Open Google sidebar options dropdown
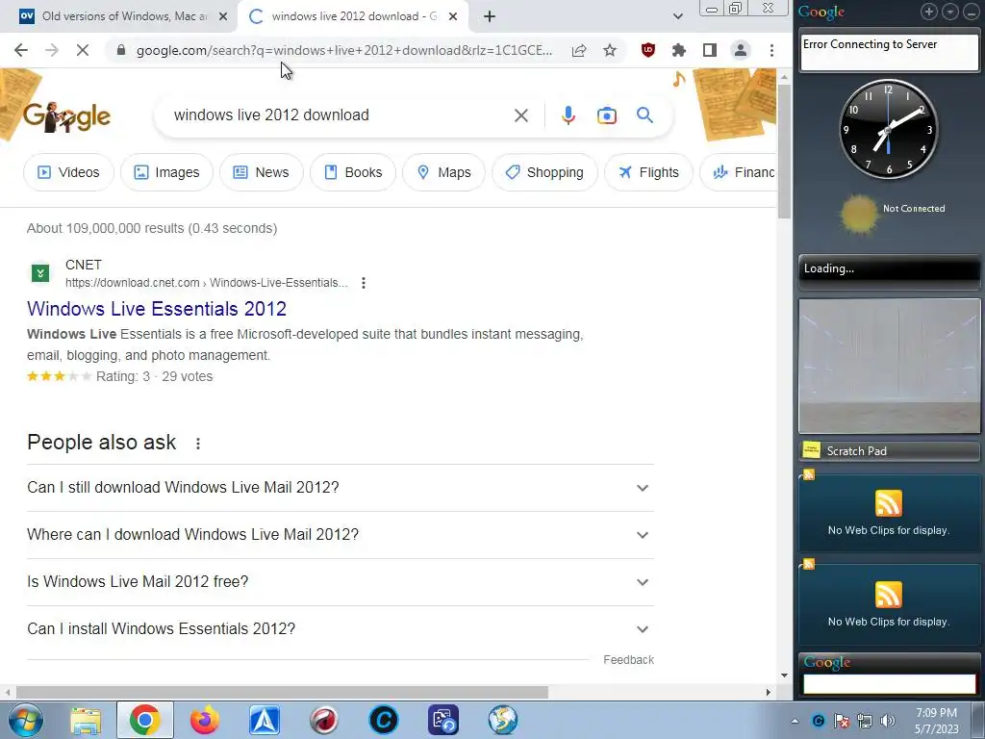 pos(949,12)
